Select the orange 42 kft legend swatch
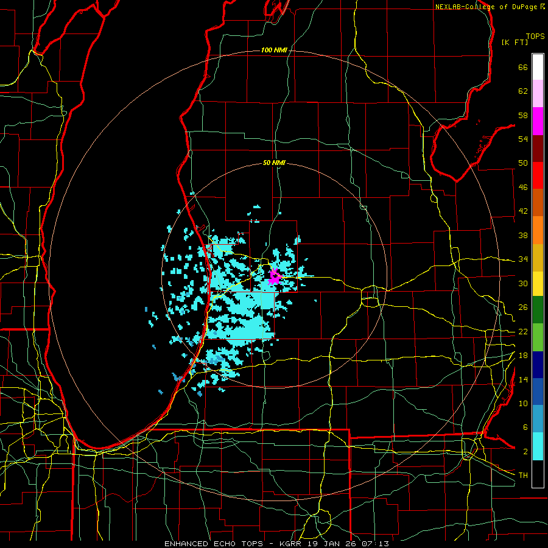The height and width of the screenshot is (548, 548). point(538,230)
